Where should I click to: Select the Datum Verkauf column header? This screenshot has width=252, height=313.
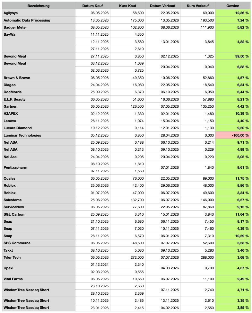coord(163,6)
